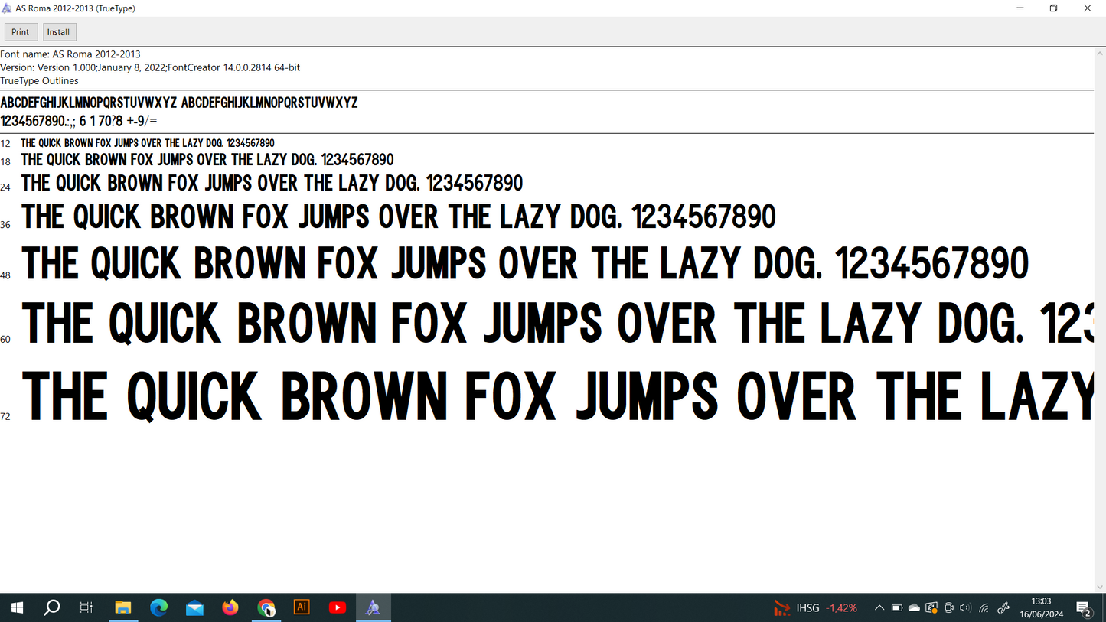This screenshot has width=1106, height=622.
Task: Open Google Chrome on the taskbar
Action: pyautogui.click(x=266, y=607)
